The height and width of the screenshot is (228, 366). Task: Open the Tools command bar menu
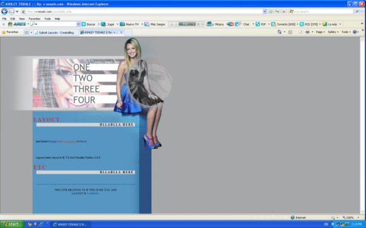(x=346, y=32)
